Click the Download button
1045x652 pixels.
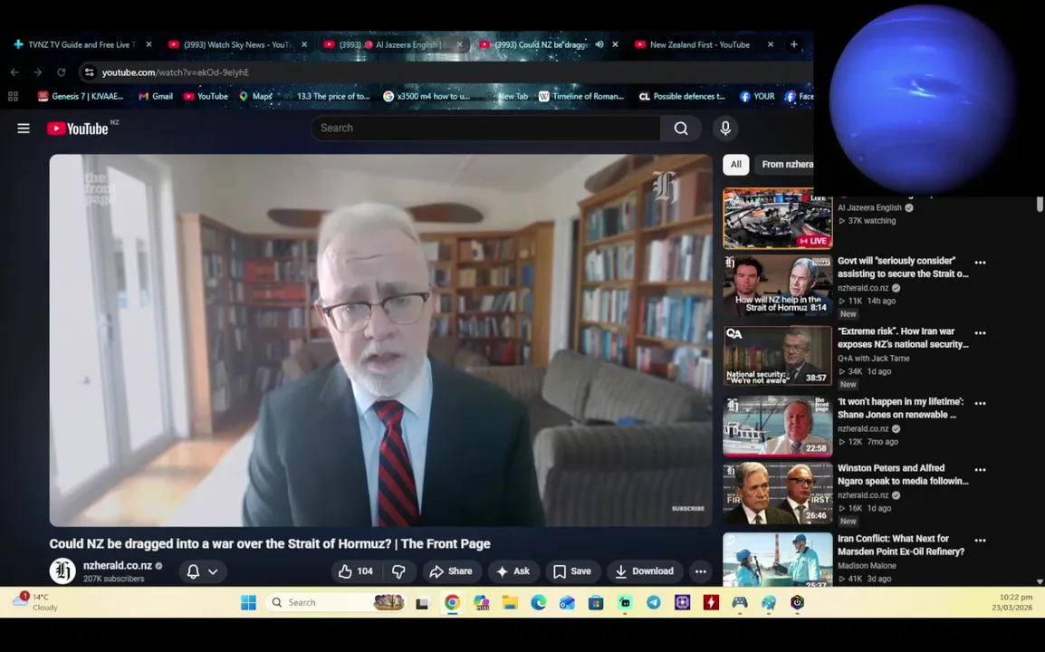click(644, 571)
